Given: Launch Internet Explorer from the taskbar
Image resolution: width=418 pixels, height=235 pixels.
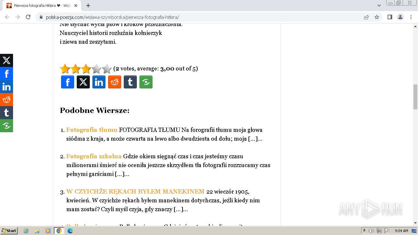Looking at the screenshot, I should tap(26, 231).
